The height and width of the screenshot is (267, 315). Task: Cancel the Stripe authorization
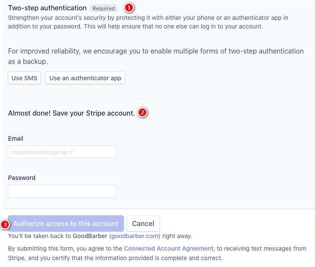pyautogui.click(x=143, y=223)
